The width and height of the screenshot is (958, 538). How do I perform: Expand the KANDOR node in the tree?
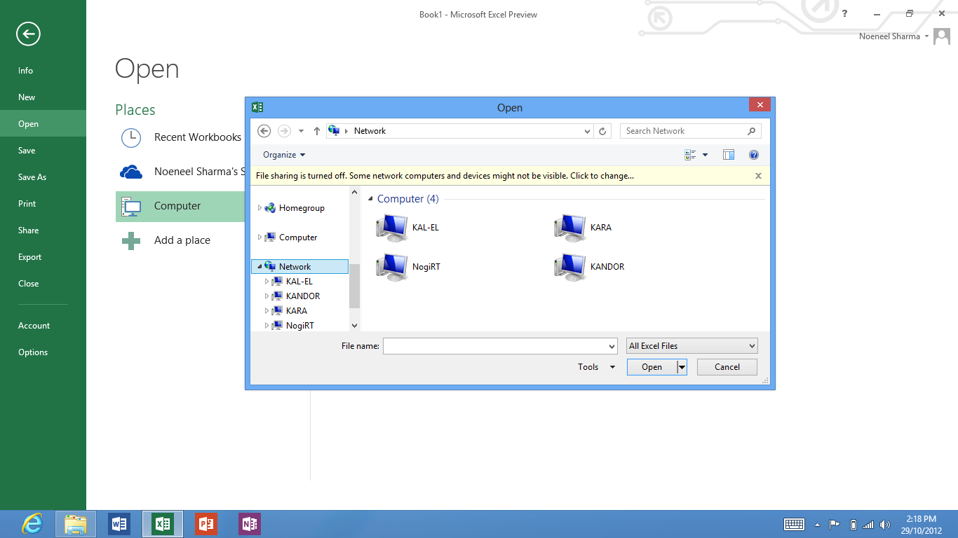pos(267,296)
